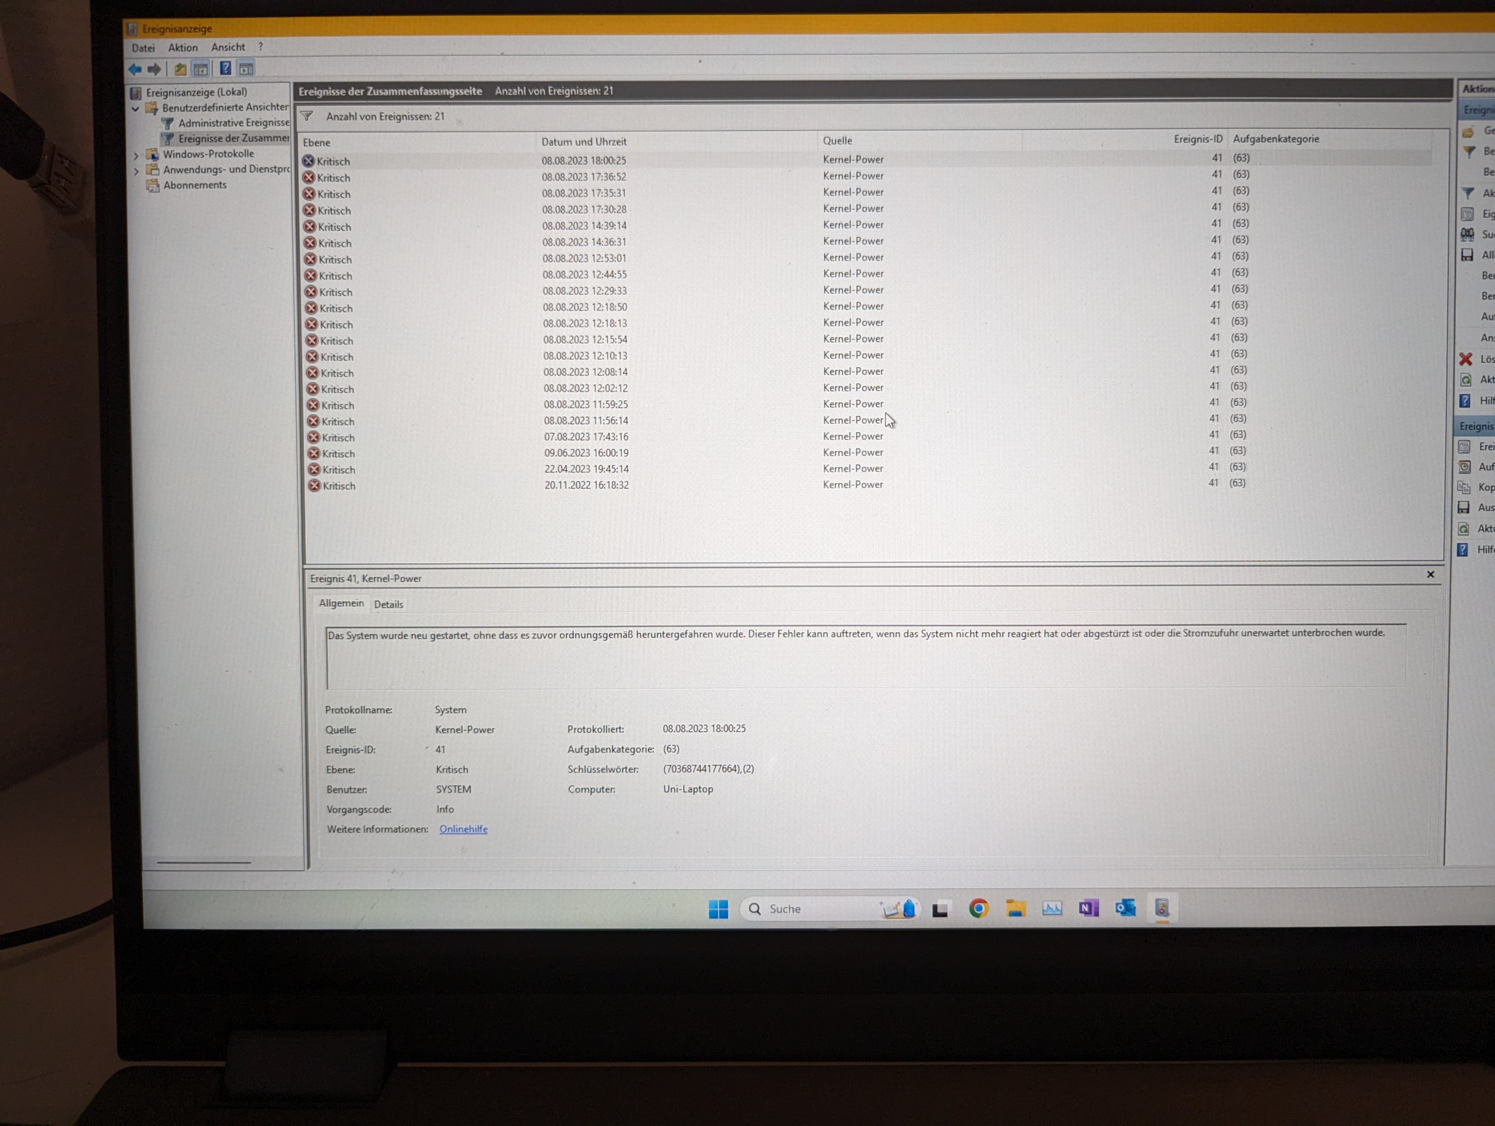Open OneNote from the taskbar
The image size is (1495, 1126).
(1088, 908)
